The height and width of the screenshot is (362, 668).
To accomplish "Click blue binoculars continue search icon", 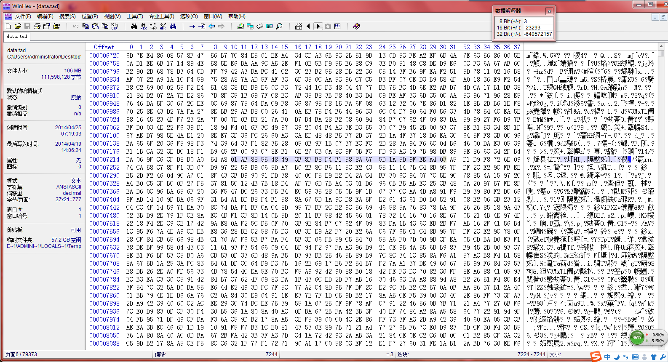I will [x=173, y=26].
